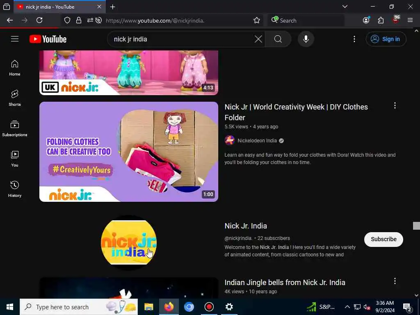Bookmark this page with star
This screenshot has width=420, height=315.
pyautogui.click(x=257, y=21)
